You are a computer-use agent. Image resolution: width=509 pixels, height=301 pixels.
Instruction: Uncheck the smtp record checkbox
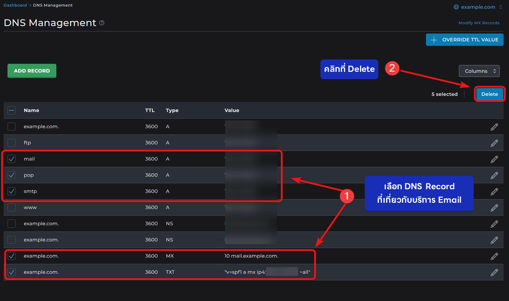tap(11, 191)
